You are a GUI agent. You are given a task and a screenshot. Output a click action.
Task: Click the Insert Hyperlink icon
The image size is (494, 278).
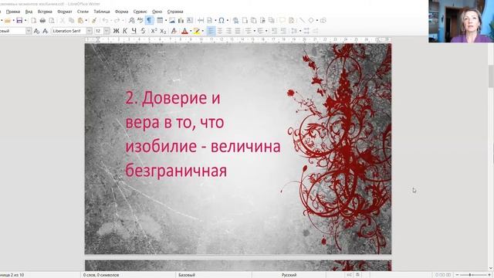(235, 21)
